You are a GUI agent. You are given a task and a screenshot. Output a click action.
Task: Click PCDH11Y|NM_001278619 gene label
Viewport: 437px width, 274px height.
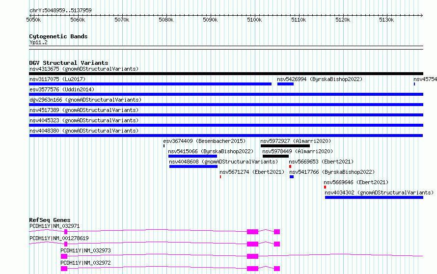pos(59,238)
